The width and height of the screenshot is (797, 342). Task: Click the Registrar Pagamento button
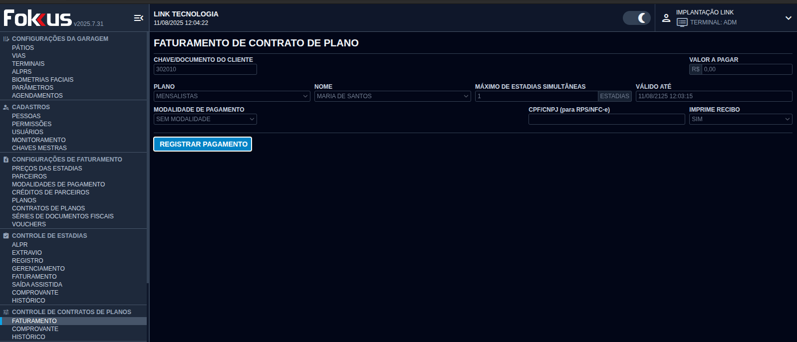pos(203,144)
